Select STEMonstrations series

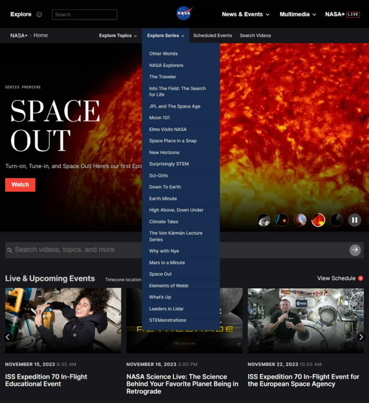point(168,320)
